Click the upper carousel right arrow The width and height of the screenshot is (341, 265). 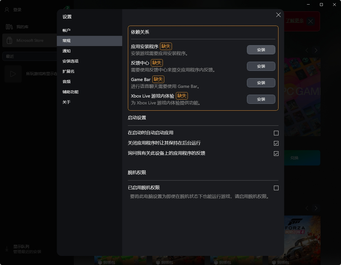(x=316, y=50)
